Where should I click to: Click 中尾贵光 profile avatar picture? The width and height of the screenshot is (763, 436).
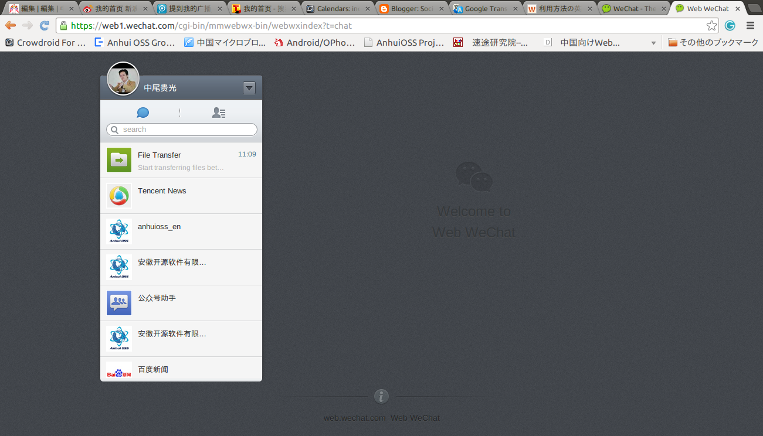[x=123, y=78]
